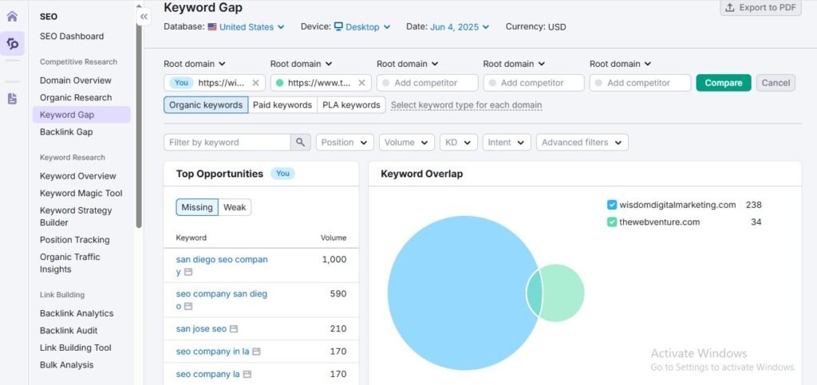Screen dimensions: 817x385
Task: Go to Domain Overview in sidebar
Action: point(76,81)
